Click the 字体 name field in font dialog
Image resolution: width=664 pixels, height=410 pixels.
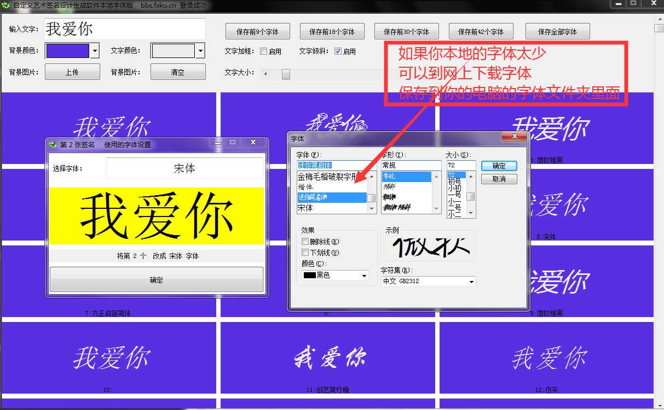point(336,165)
